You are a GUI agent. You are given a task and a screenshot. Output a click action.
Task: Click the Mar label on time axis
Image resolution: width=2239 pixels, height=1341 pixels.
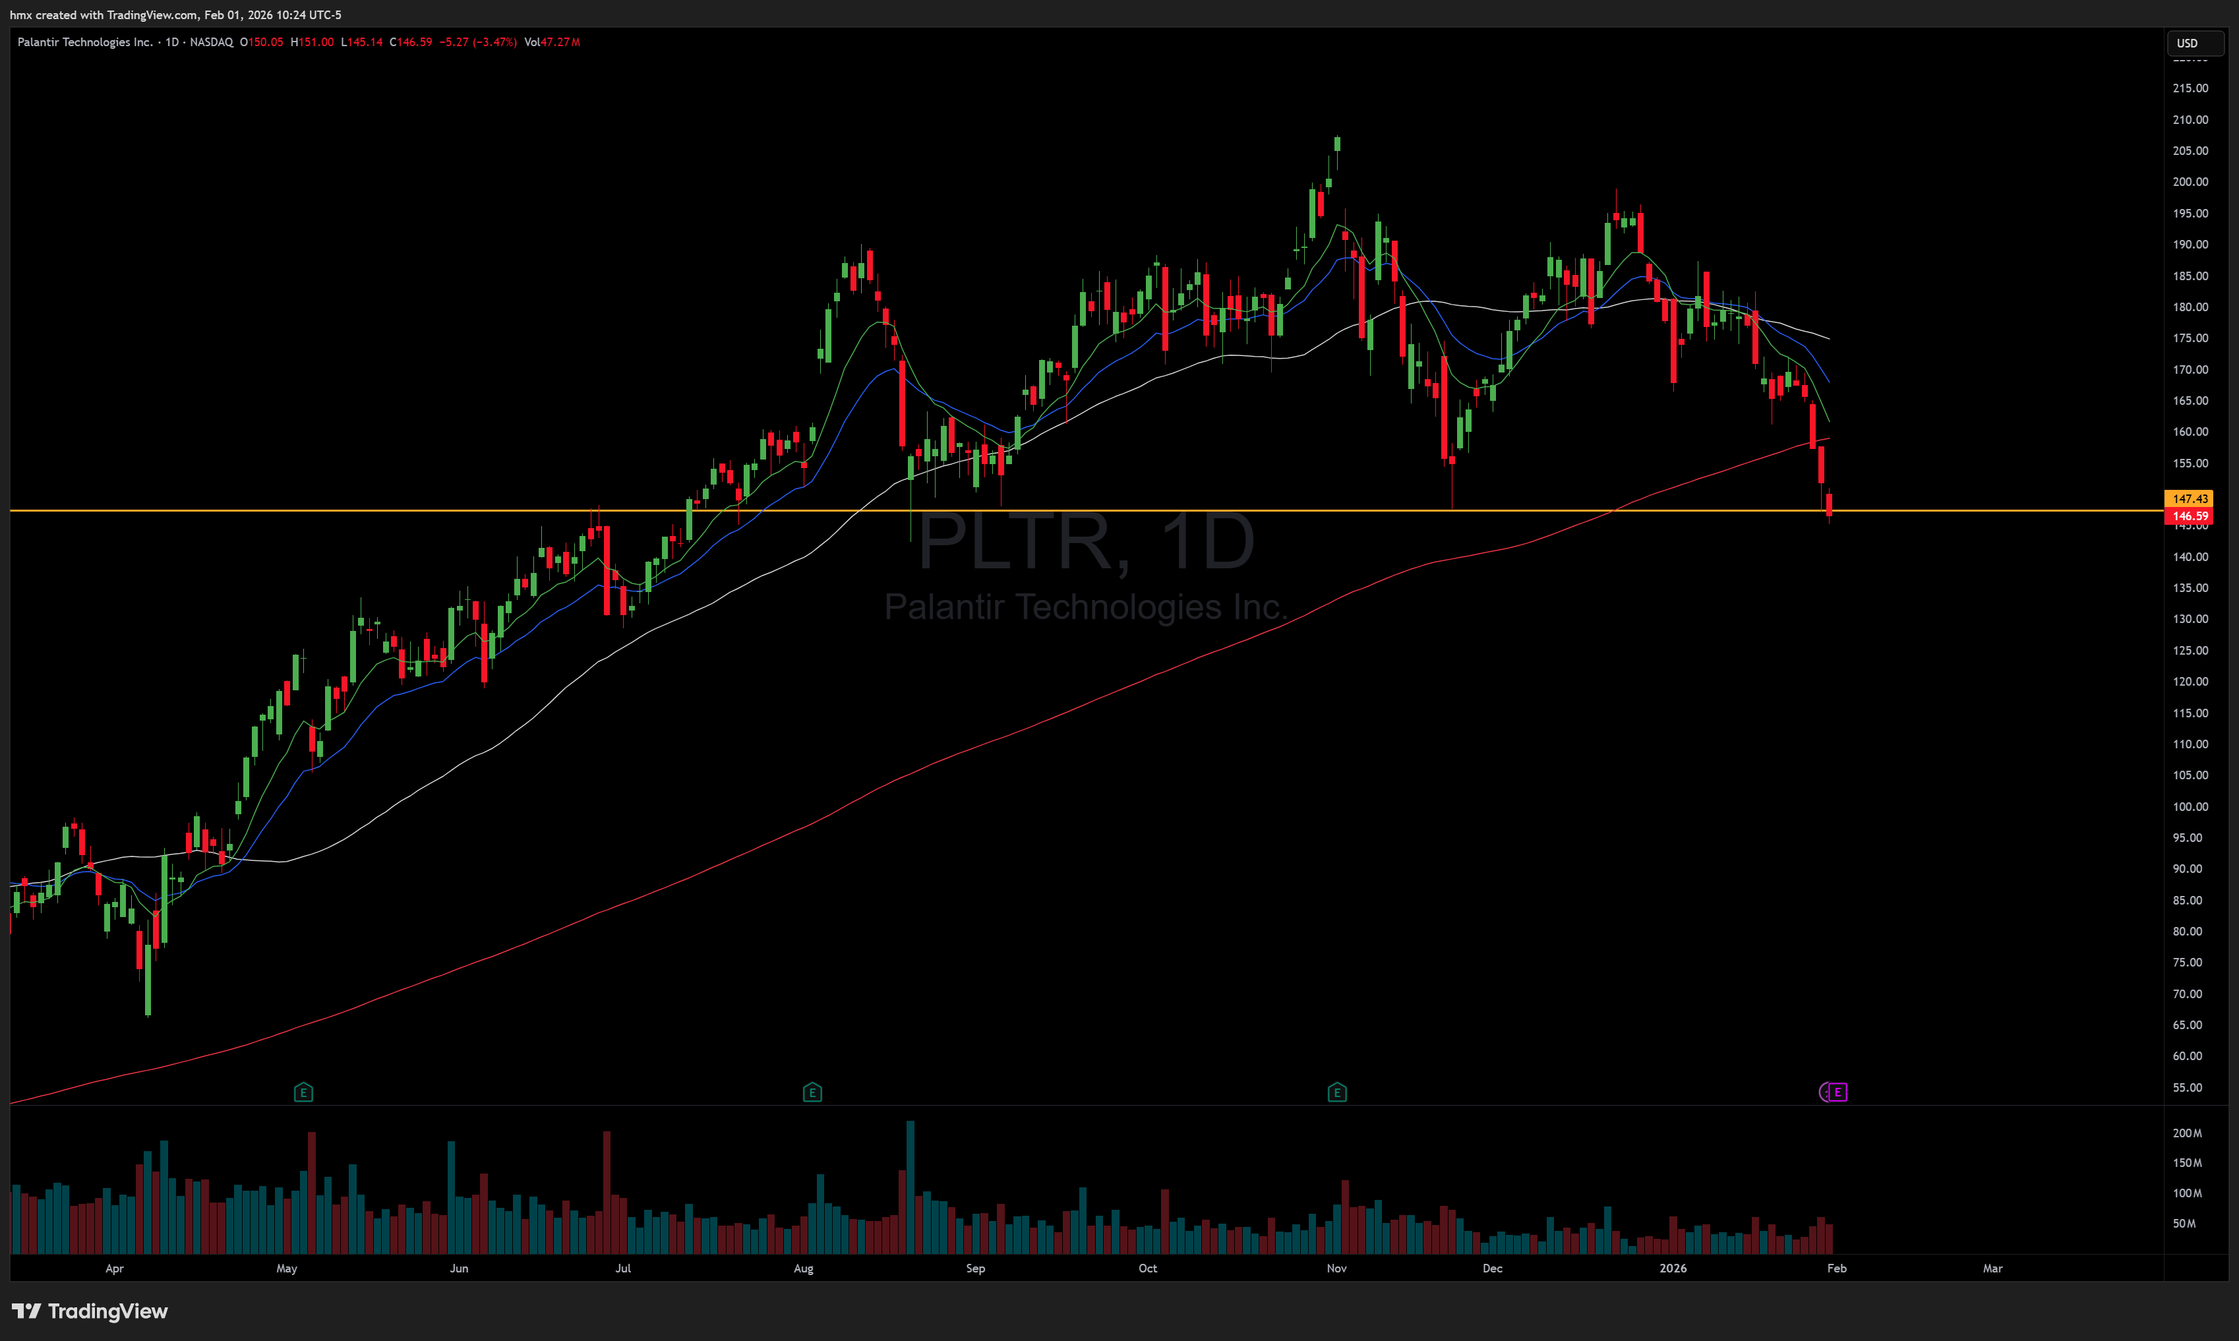click(x=1992, y=1268)
